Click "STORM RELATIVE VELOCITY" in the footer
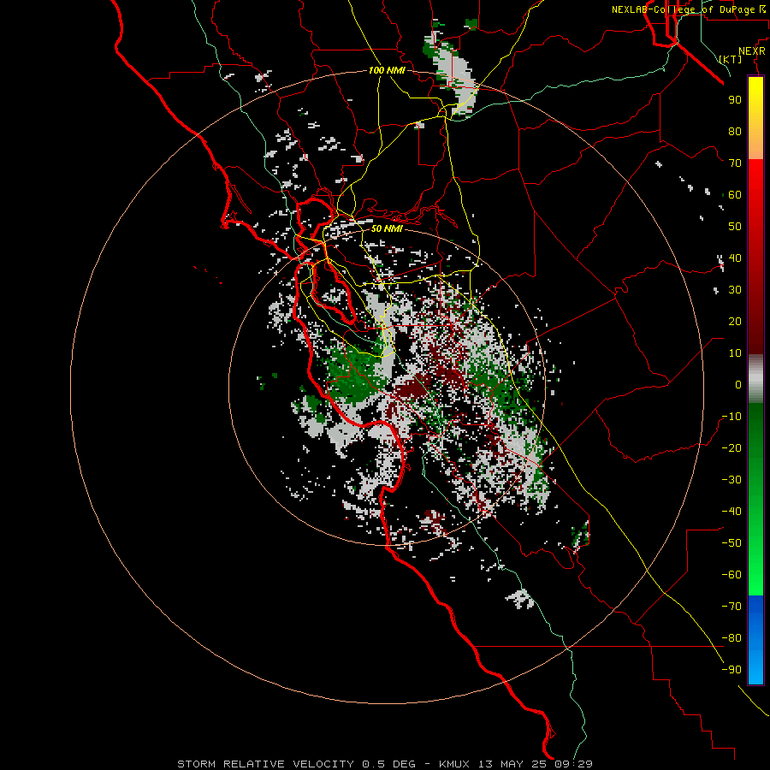 coord(265,764)
